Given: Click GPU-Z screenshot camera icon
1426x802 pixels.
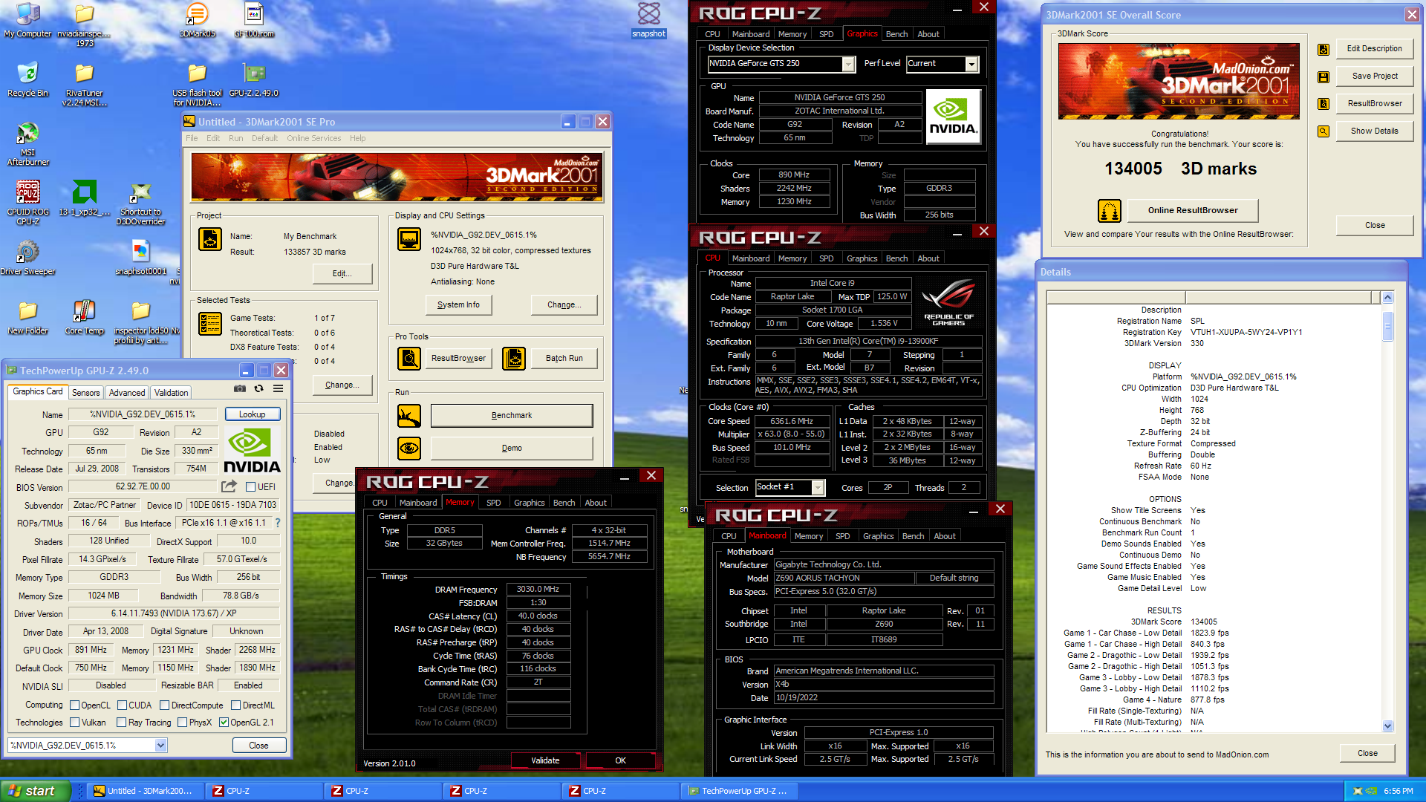Looking at the screenshot, I should pyautogui.click(x=239, y=388).
